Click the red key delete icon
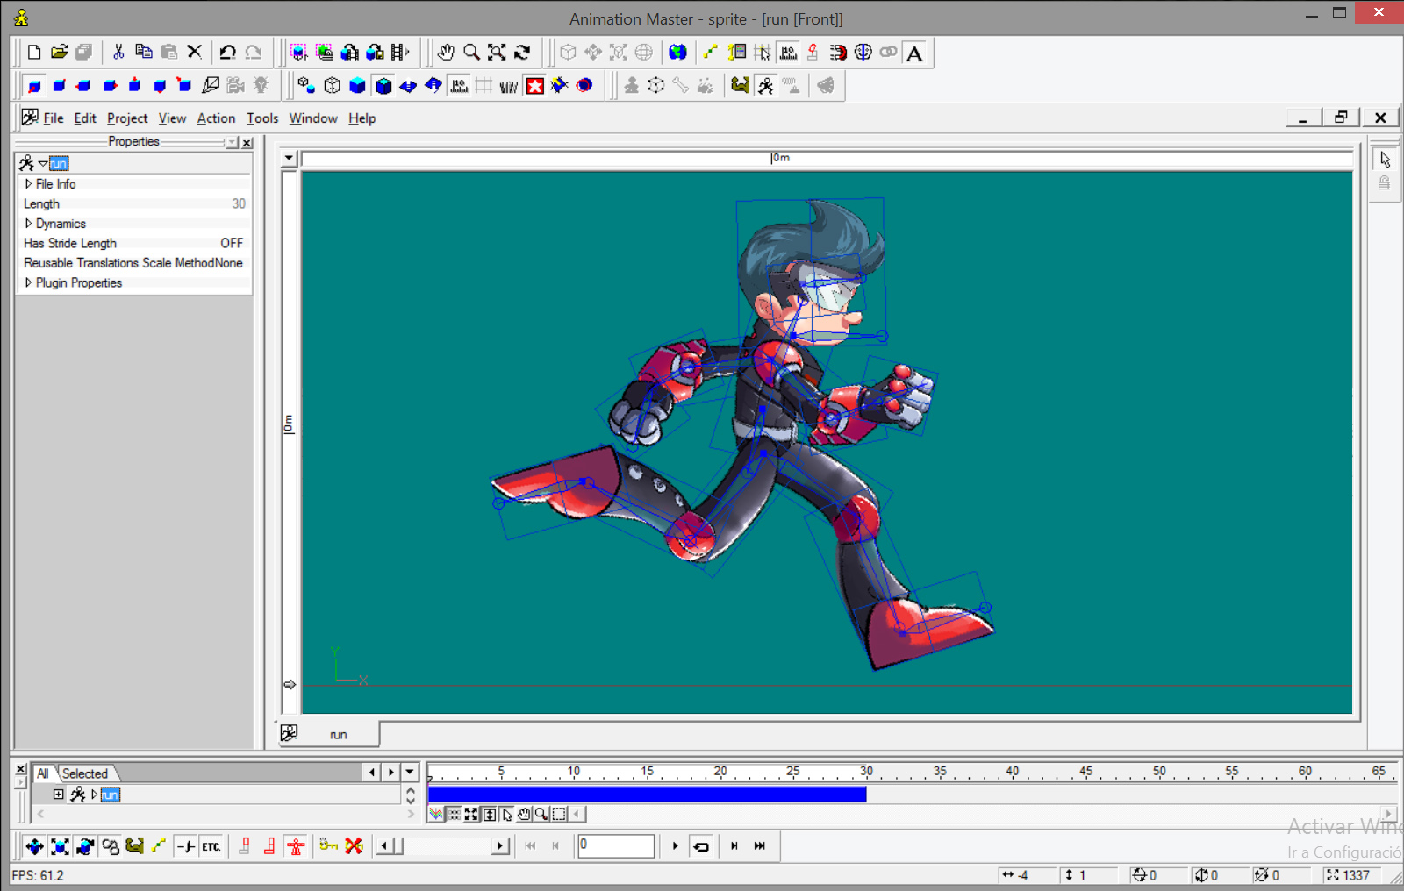1404x891 pixels. (355, 845)
